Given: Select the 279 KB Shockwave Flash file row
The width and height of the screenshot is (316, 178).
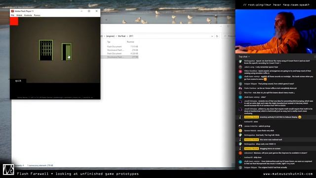Looking at the screenshot, I should point(119,50).
